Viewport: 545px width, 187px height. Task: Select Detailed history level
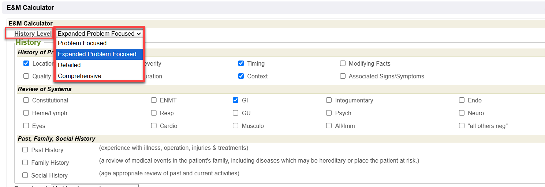tap(69, 65)
